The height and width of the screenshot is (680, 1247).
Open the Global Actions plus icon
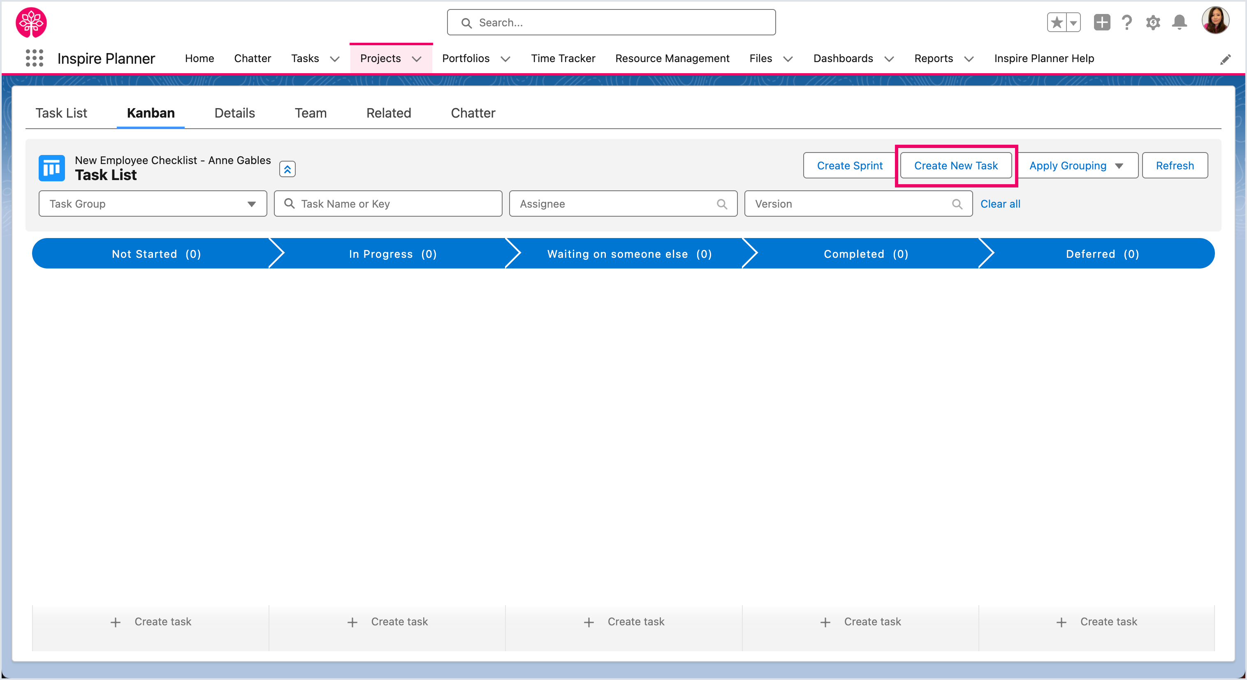(1102, 22)
